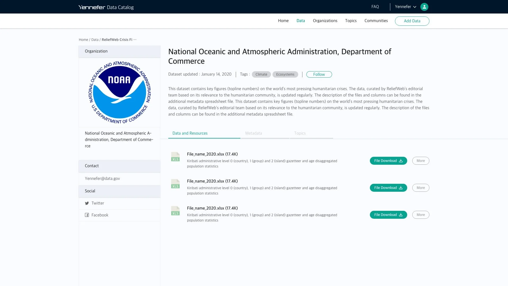The width and height of the screenshot is (508, 286).
Task: Switch to the Metadata tab
Action: coord(253,133)
